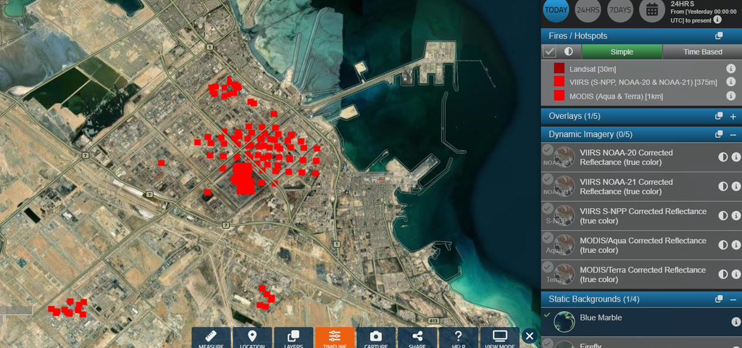The height and width of the screenshot is (348, 742).
Task: Open the calendar date picker
Action: (x=652, y=9)
